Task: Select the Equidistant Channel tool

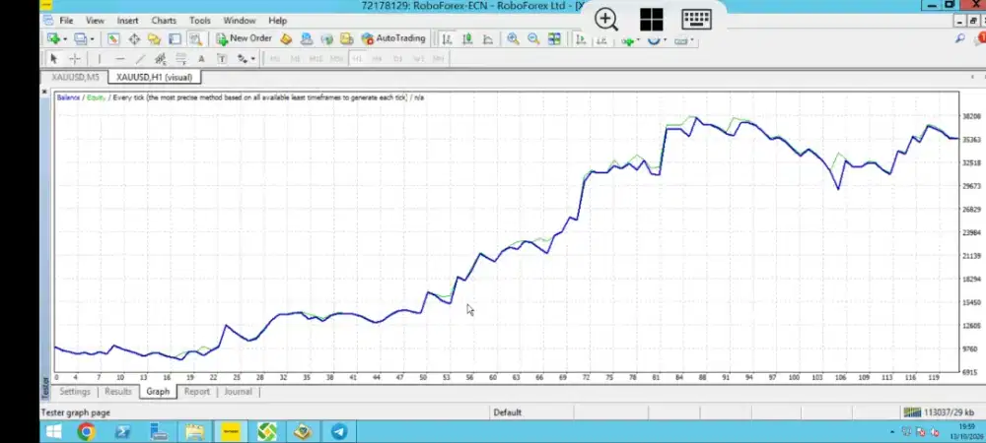Action: tap(161, 59)
